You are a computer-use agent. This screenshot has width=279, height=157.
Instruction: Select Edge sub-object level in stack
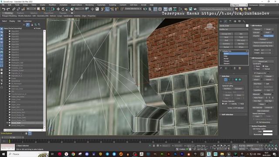point(225,56)
